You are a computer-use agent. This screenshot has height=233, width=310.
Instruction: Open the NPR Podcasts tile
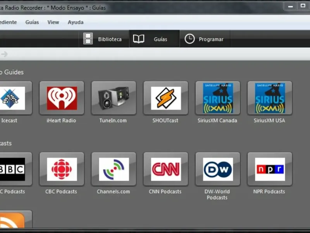(270, 169)
